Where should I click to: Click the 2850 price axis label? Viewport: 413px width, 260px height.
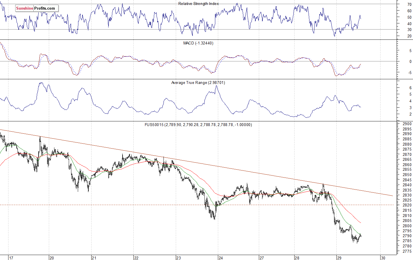pos(407,175)
